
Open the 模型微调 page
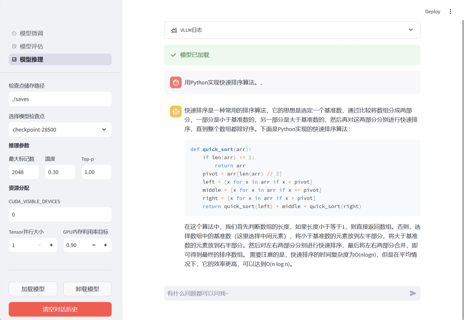click(x=32, y=33)
